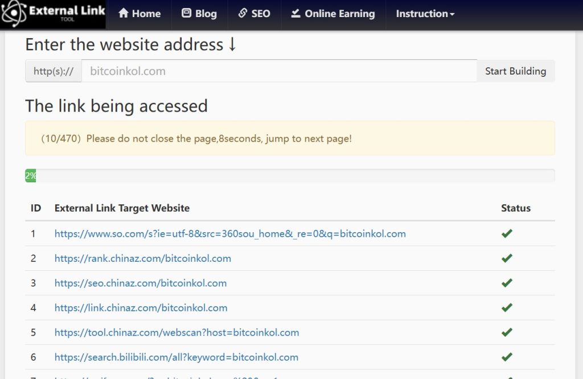Click ID cell number 3

(33, 283)
